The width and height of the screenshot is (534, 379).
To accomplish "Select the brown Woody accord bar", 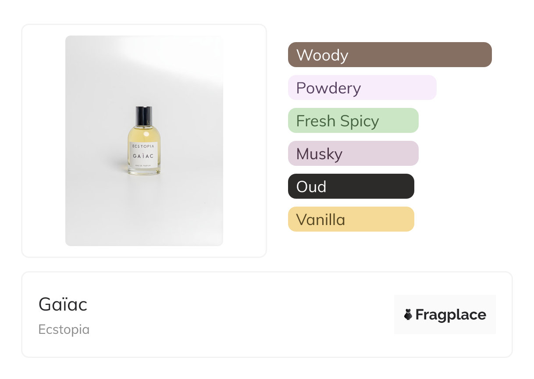I will coord(390,55).
